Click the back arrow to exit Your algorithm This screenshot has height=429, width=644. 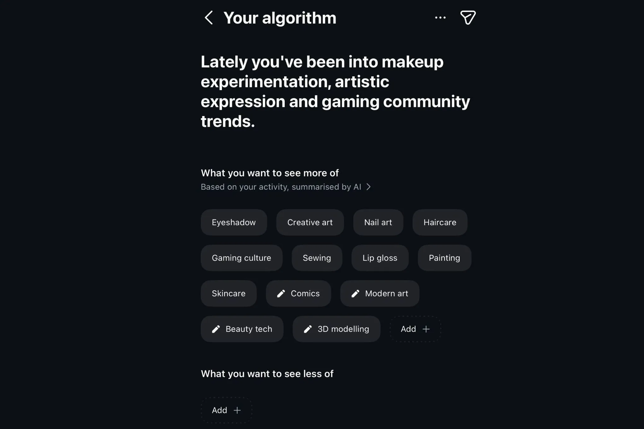tap(209, 18)
